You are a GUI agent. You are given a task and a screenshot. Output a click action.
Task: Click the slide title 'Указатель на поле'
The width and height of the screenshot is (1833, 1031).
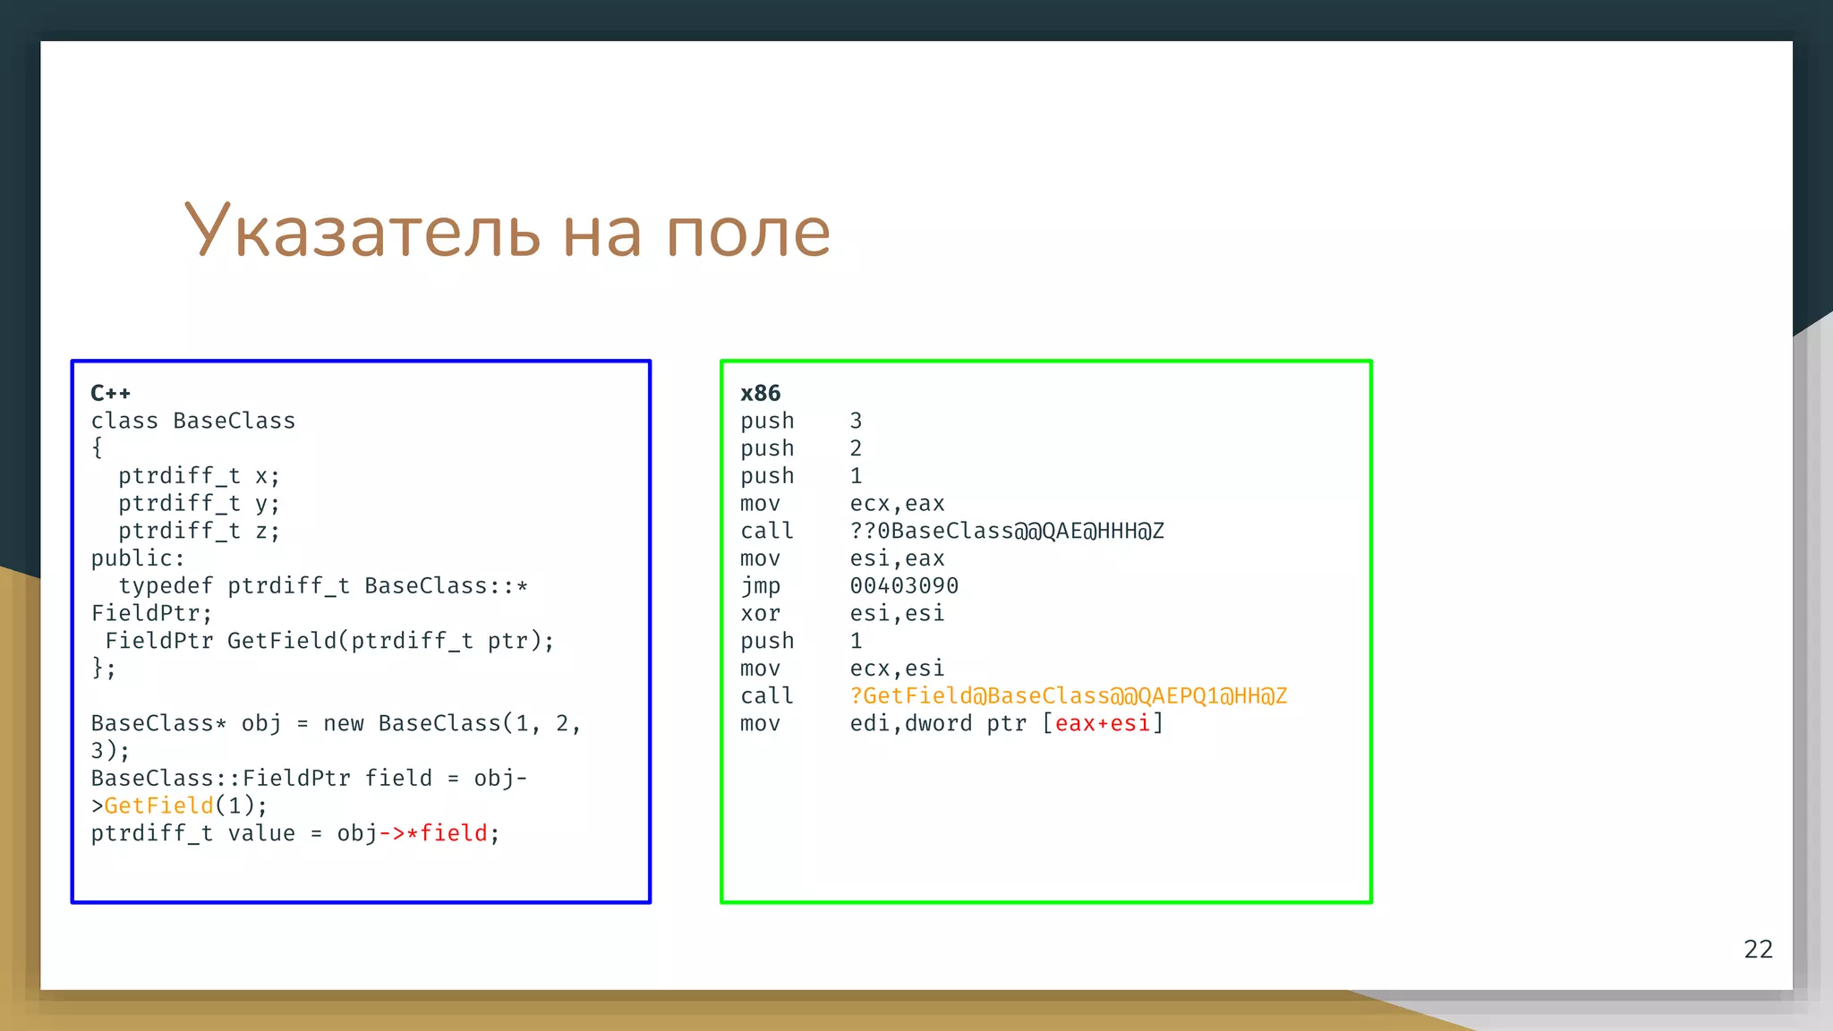(507, 231)
